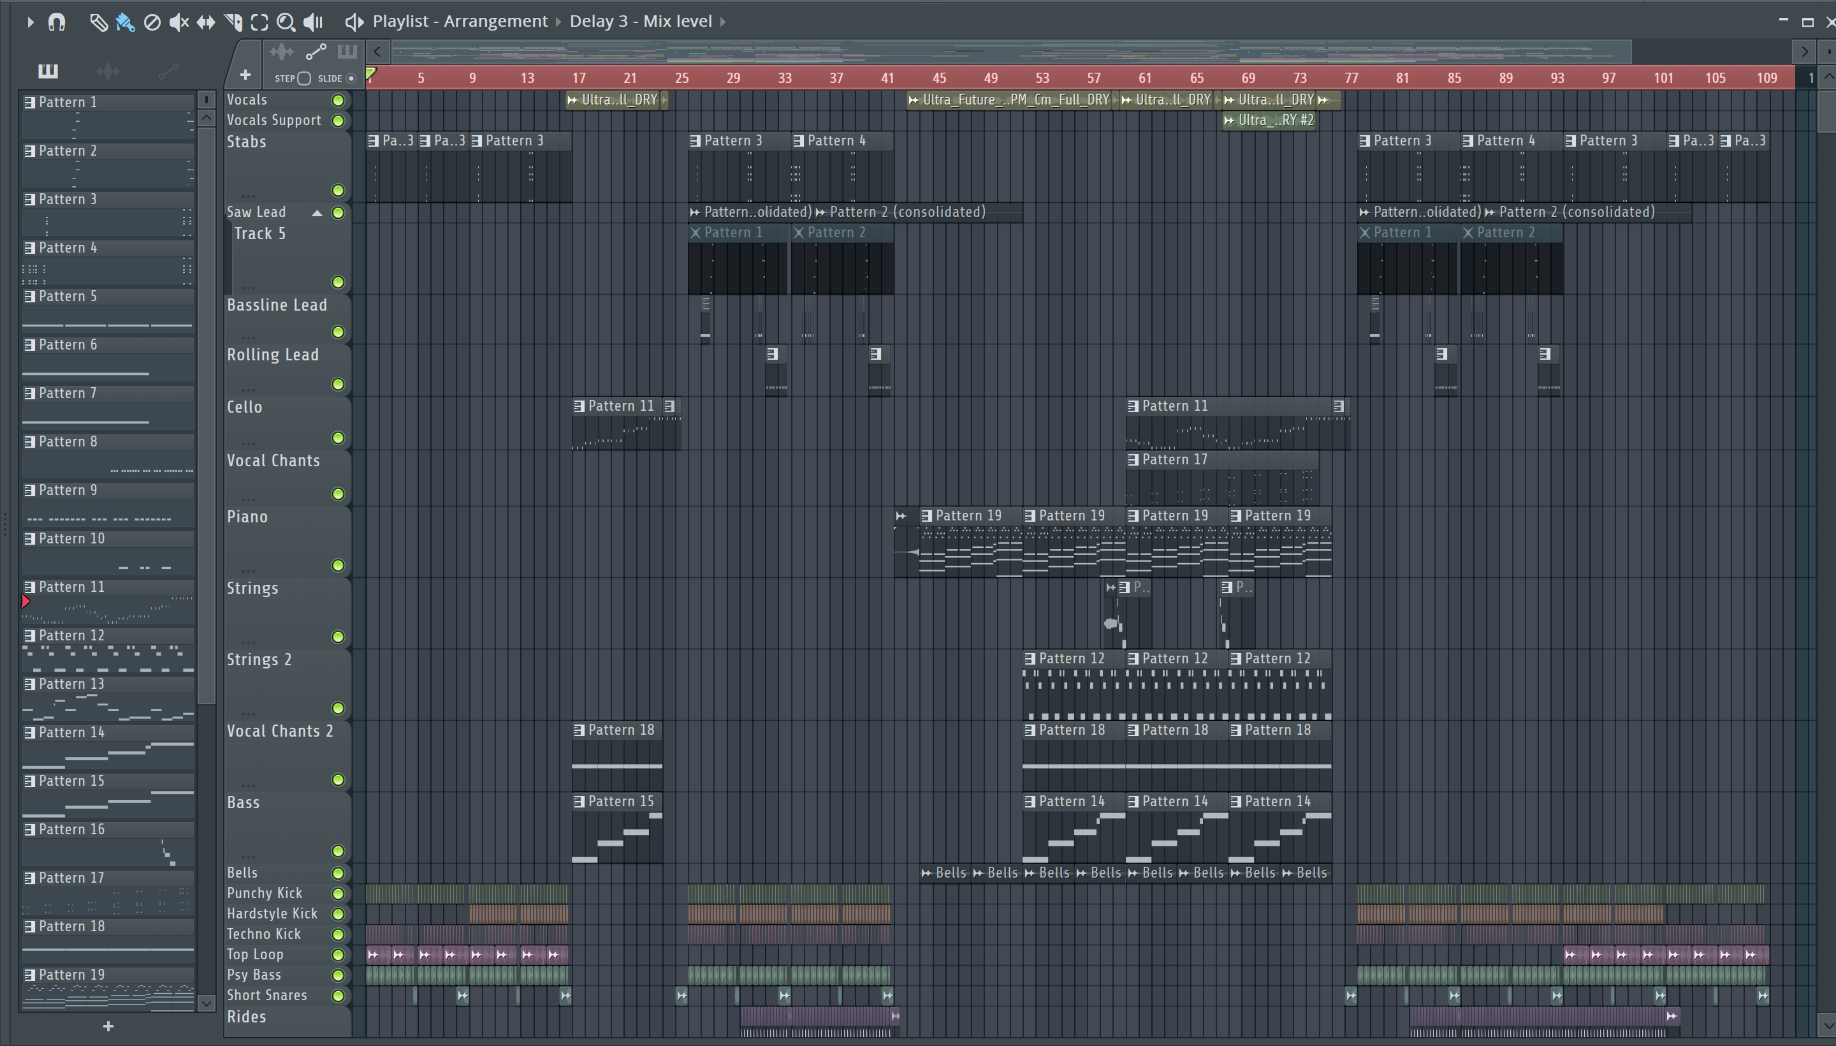Viewport: 1836px width, 1046px height.
Task: Open the first Pattern 18 clip menu on Vocal Chants 2
Action: (579, 731)
